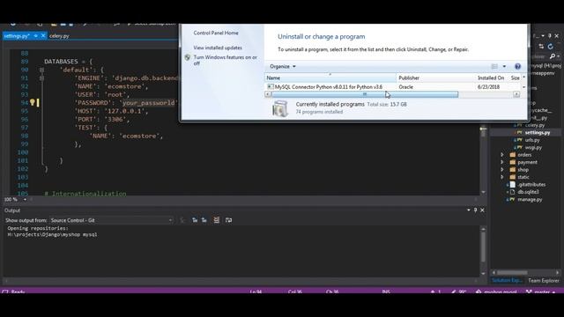Click the 'ecomstore' NAME value on line 92
Screen dimensions: 564x317
[126, 86]
